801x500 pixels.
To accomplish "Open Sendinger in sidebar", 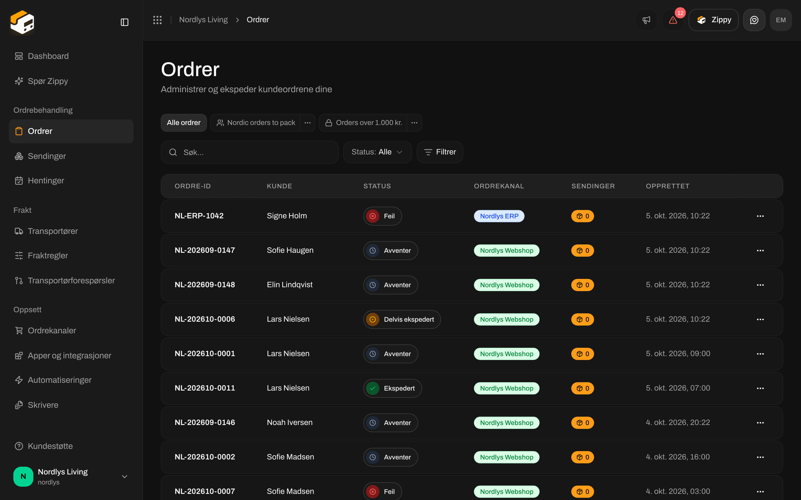I will click(x=71, y=156).
